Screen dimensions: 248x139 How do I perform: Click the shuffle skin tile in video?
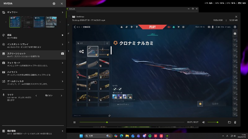pos(82,51)
